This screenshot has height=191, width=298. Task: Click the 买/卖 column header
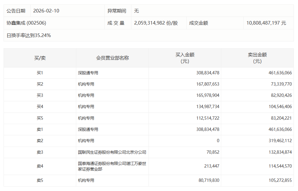[40, 58]
